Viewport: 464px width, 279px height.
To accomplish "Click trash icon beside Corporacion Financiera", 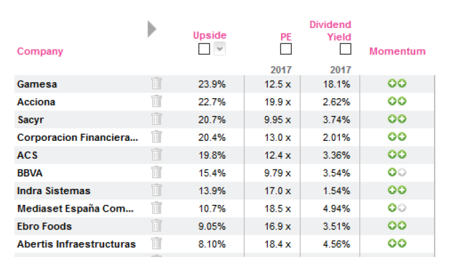I will point(156,137).
